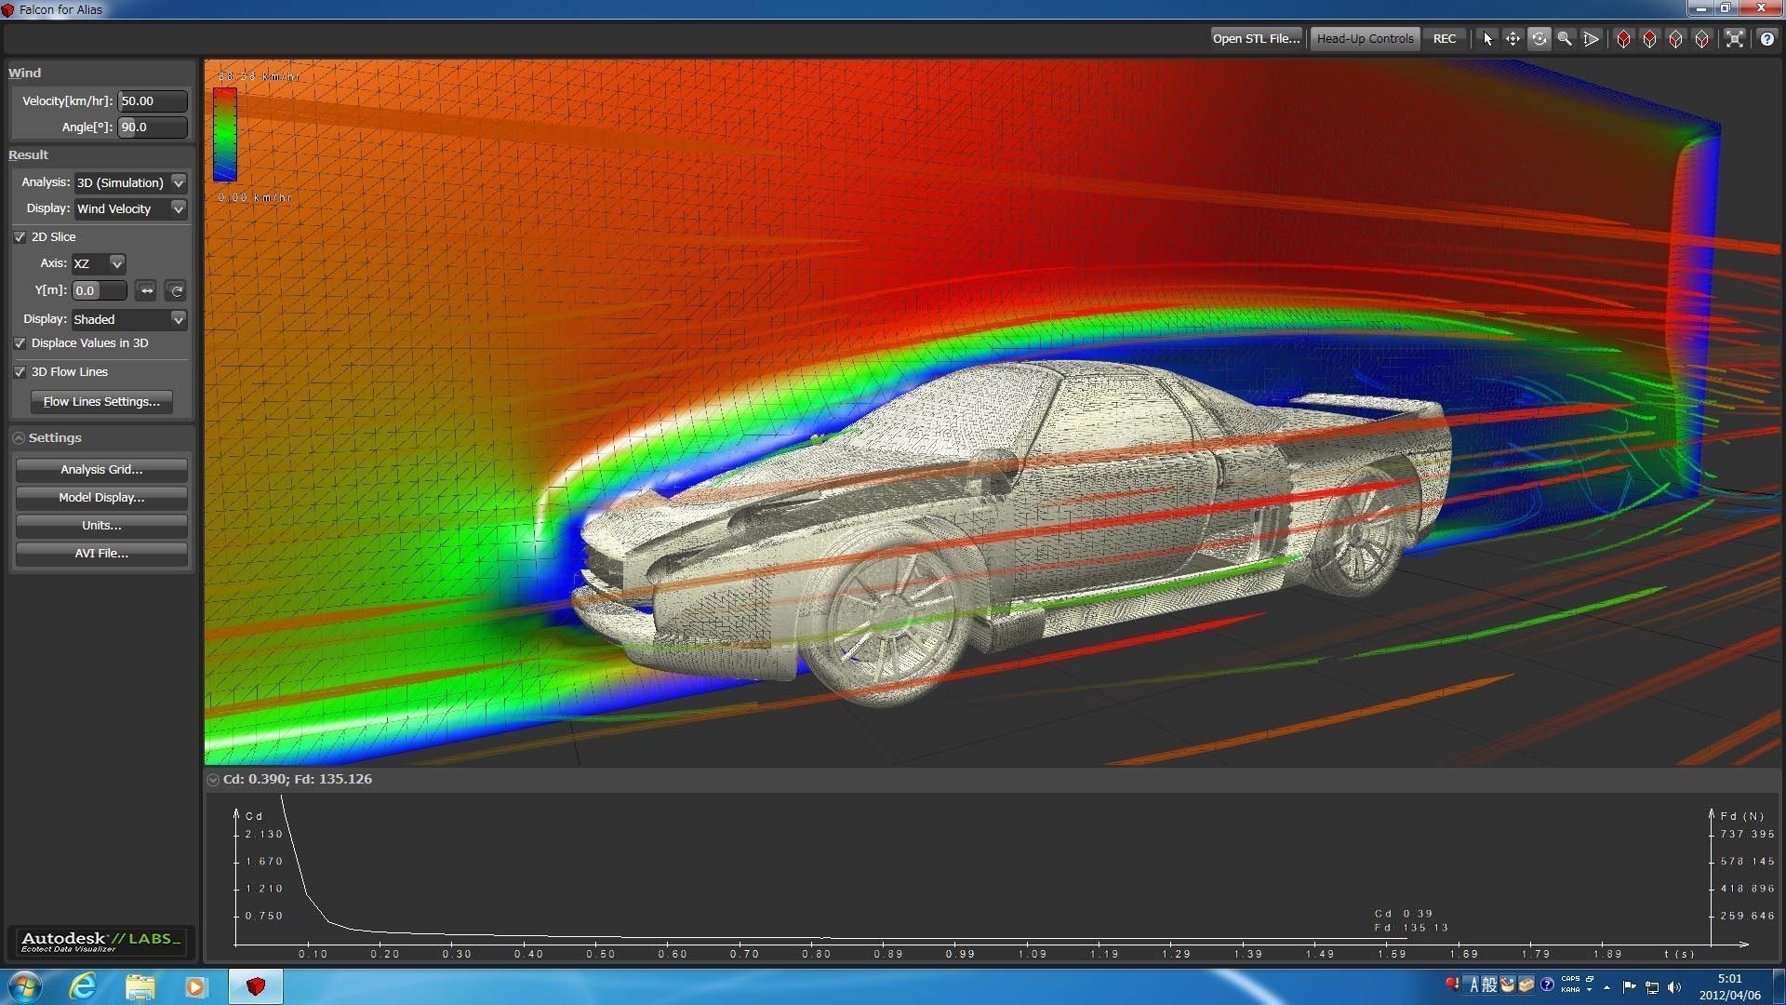Launch Internet Explorer from taskbar
Viewport: 1786px width, 1005px height.
click(x=83, y=986)
